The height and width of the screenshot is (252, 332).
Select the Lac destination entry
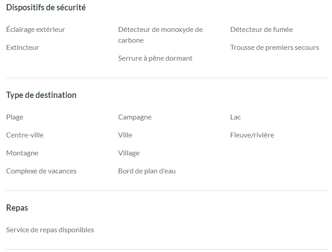click(x=235, y=117)
